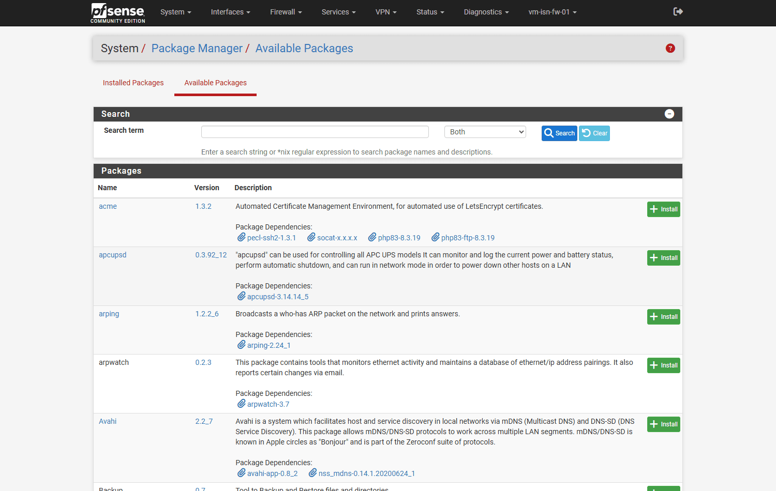Open the Services menu
The width and height of the screenshot is (776, 491).
coord(339,12)
